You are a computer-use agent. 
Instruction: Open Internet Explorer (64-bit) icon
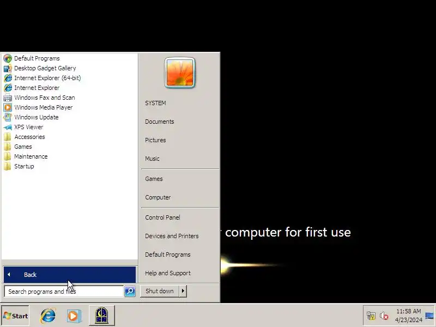(8, 78)
